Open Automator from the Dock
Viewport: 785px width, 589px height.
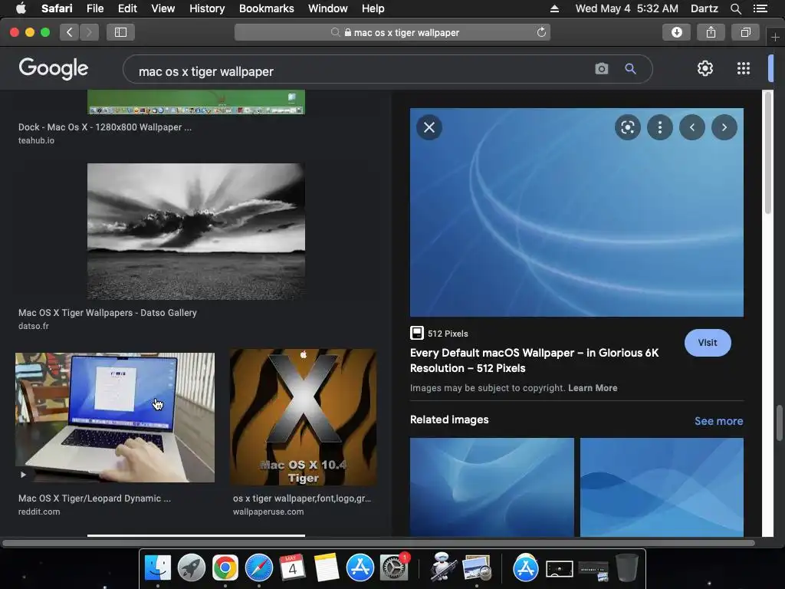[x=442, y=567]
